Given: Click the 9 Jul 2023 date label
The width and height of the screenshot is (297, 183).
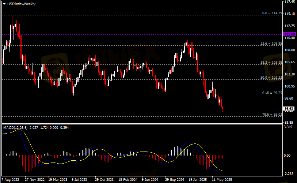Looking at the screenshot, I should pos(79,180).
